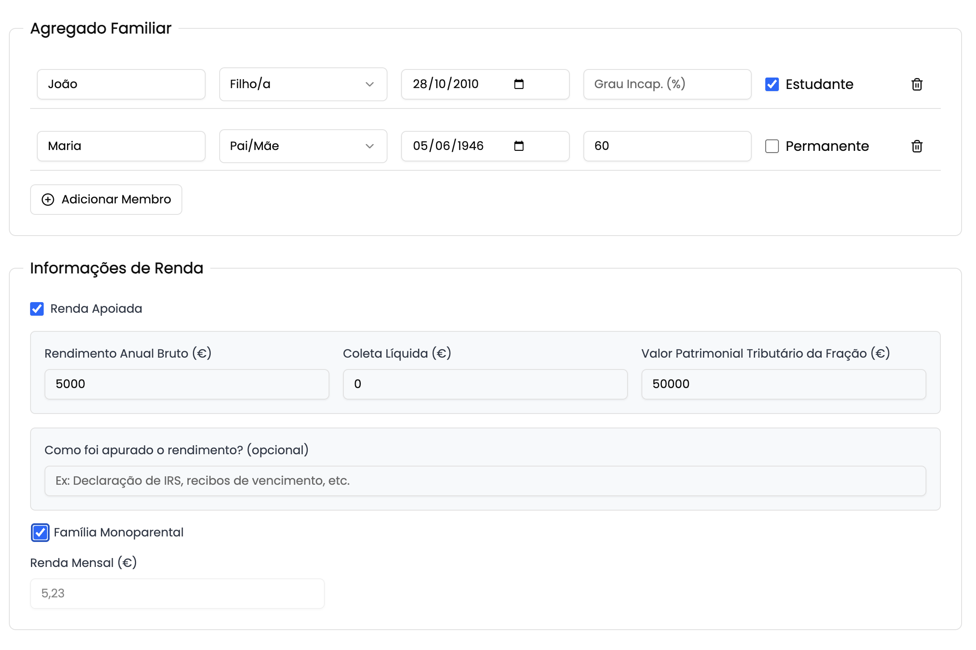Delete Maria's row with trash icon
Image resolution: width=976 pixels, height=650 pixels.
pyautogui.click(x=917, y=146)
